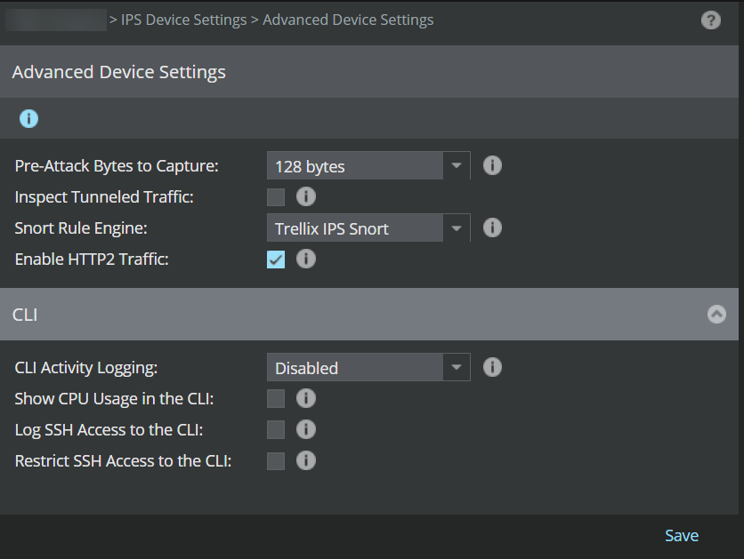Click the CLI Activity Logging label
The width and height of the screenshot is (744, 559).
[86, 368]
